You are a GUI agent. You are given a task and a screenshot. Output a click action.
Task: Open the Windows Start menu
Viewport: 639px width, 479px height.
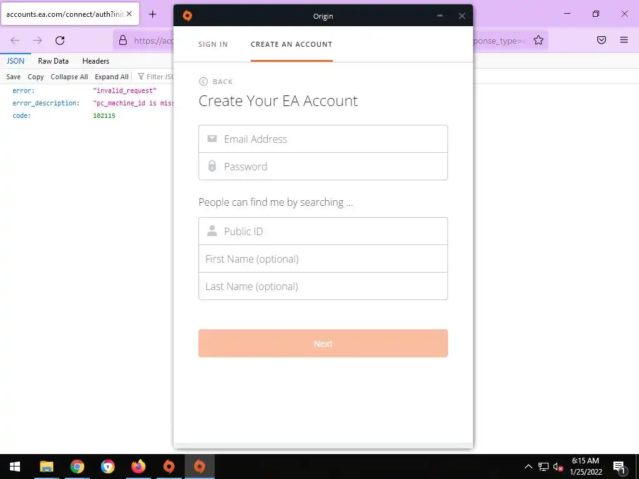click(x=15, y=467)
